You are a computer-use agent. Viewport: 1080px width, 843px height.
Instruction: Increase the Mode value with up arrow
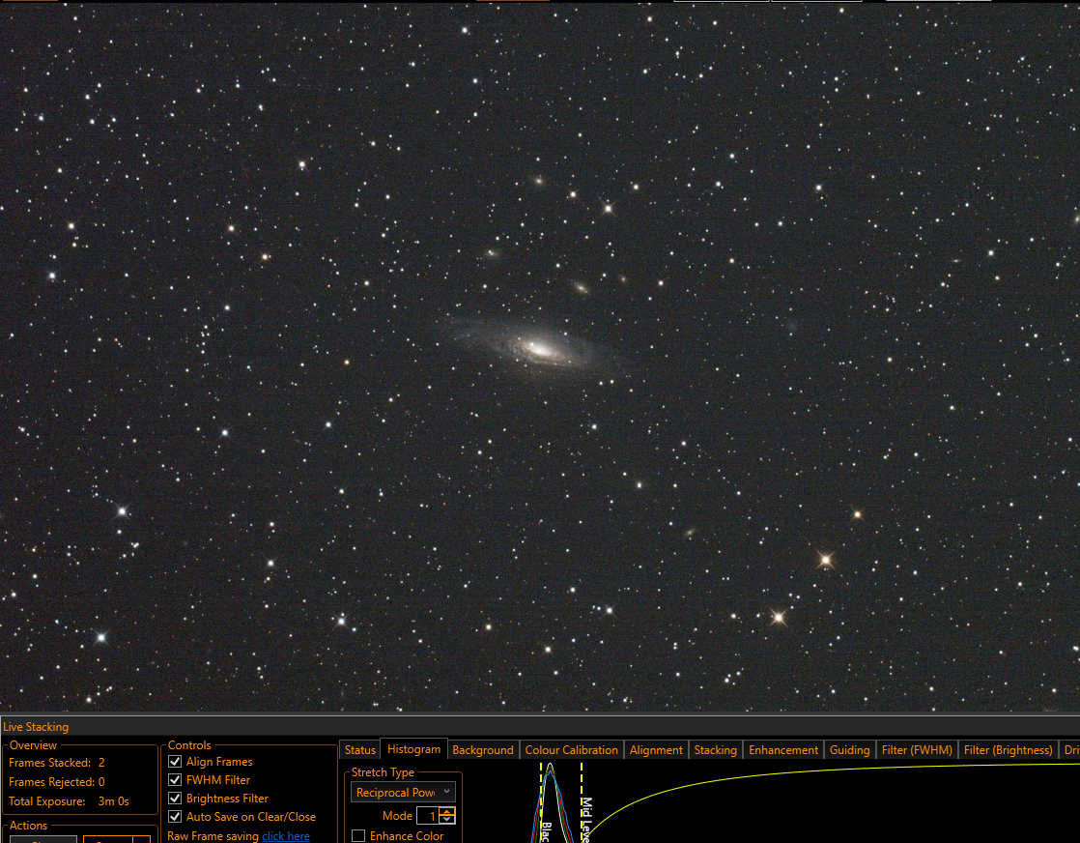[447, 812]
